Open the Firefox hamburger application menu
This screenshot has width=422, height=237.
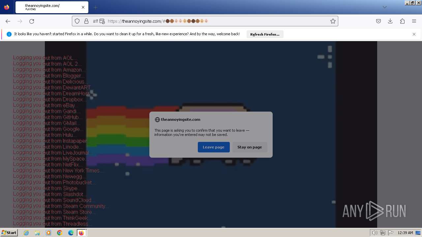(x=414, y=21)
